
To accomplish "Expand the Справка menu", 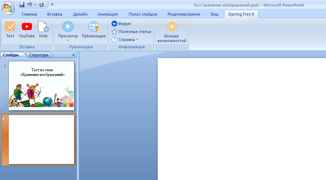I will coord(125,40).
